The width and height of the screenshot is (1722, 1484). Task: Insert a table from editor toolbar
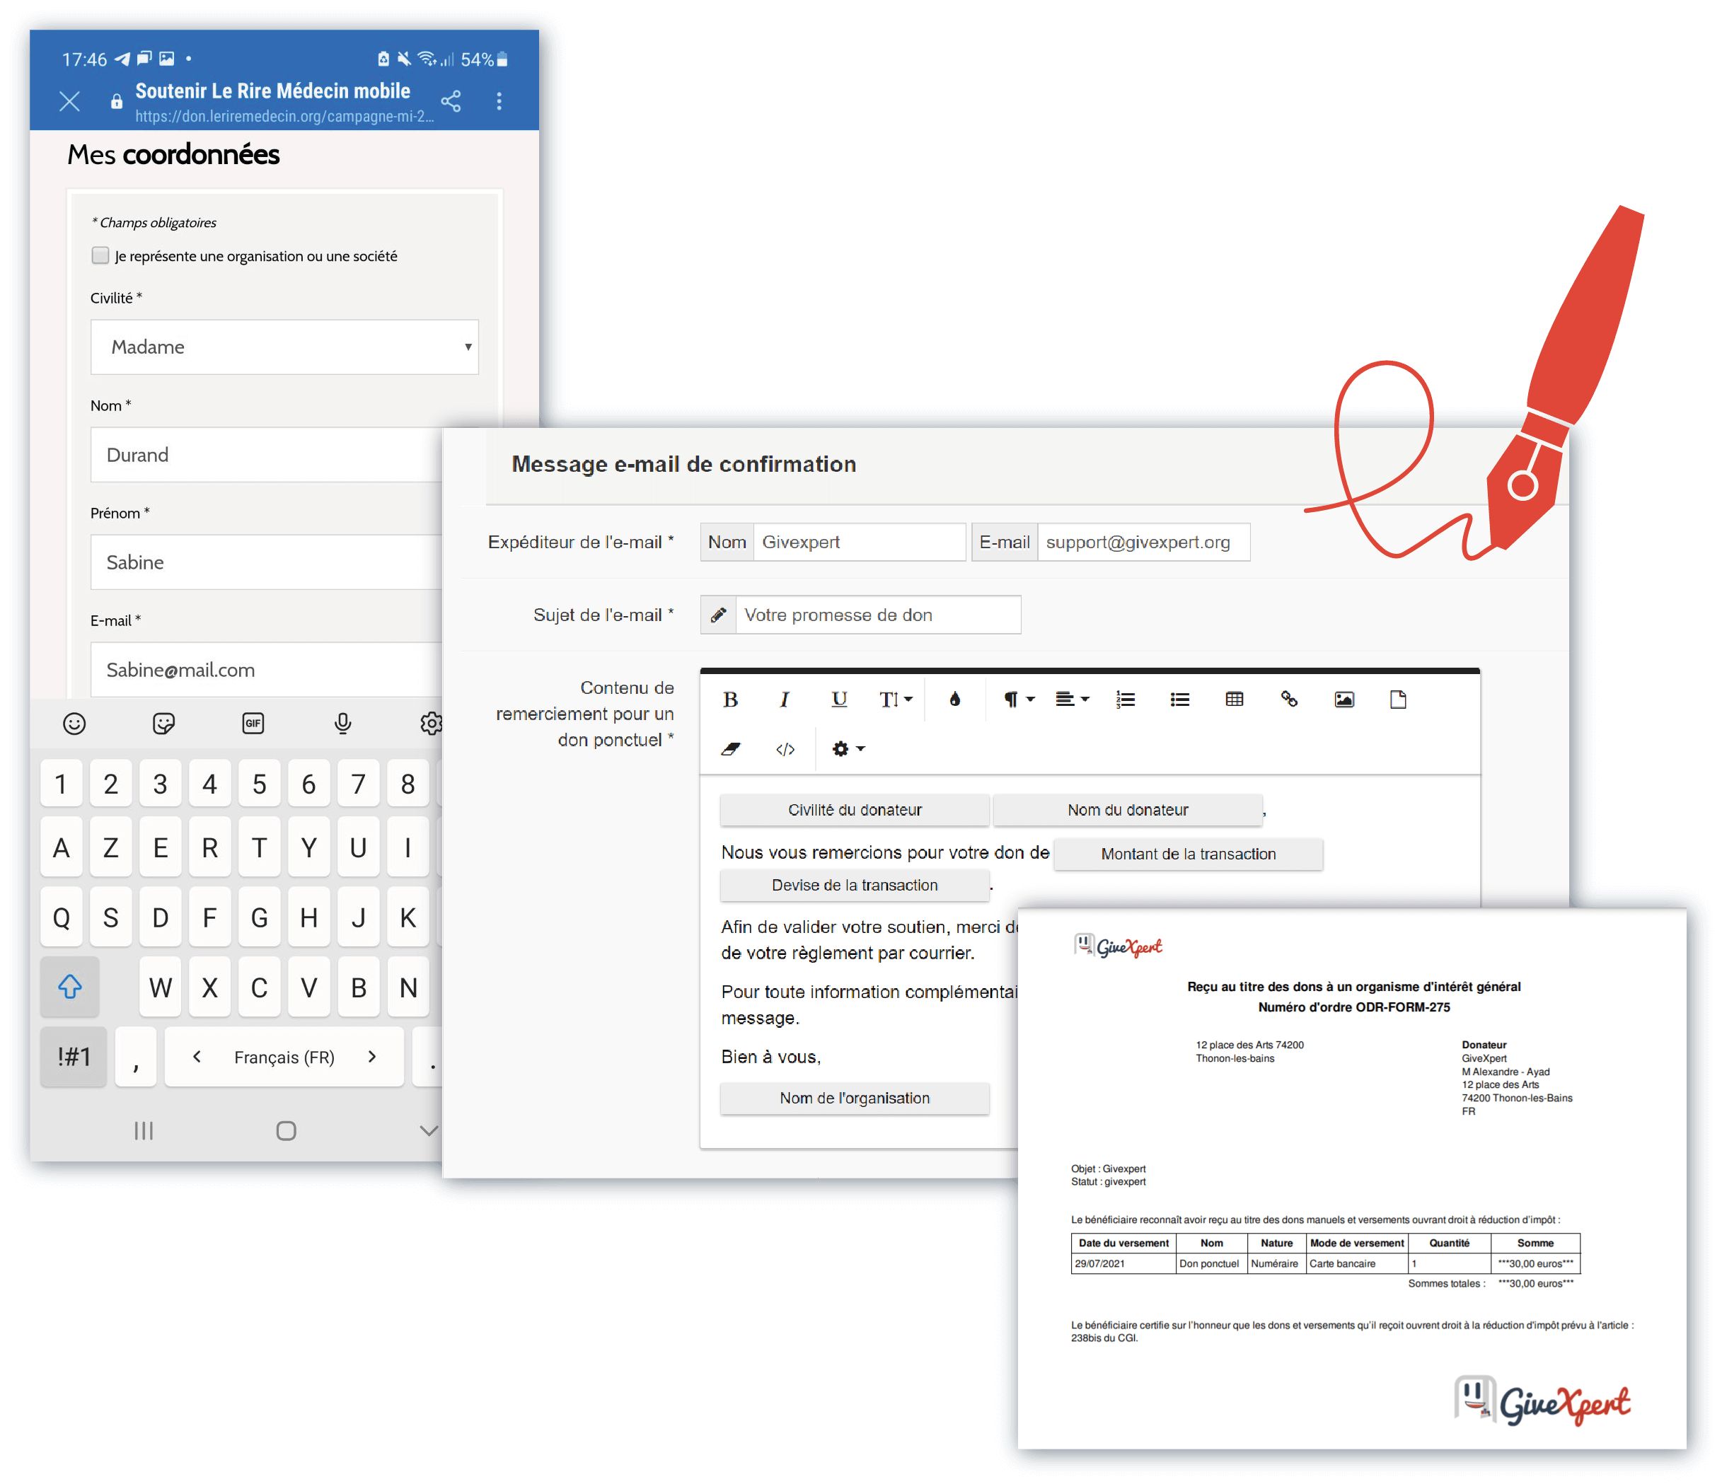pyautogui.click(x=1234, y=700)
